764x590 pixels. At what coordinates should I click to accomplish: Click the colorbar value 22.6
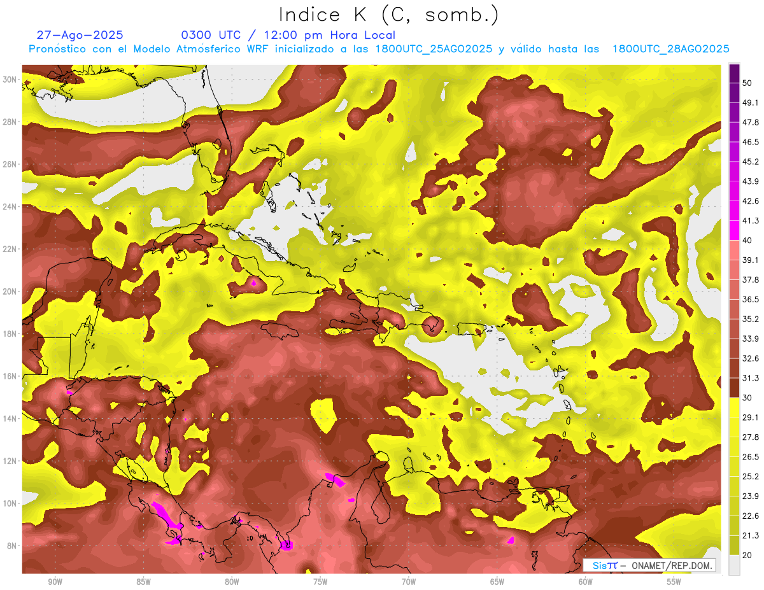751,516
